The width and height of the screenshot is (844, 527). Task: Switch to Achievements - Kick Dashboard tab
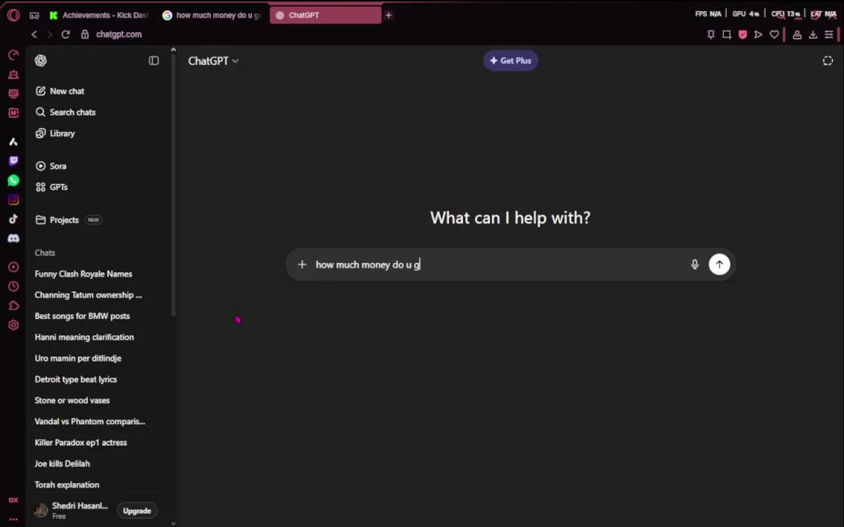(x=100, y=15)
